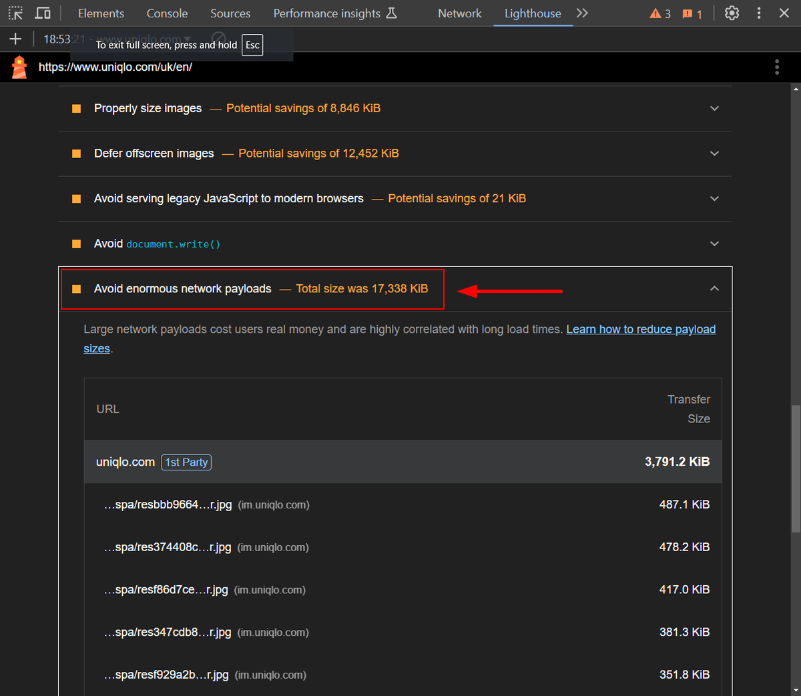Click the Total size was 17,338 KiB text
Viewport: 801px width, 696px height.
362,288
